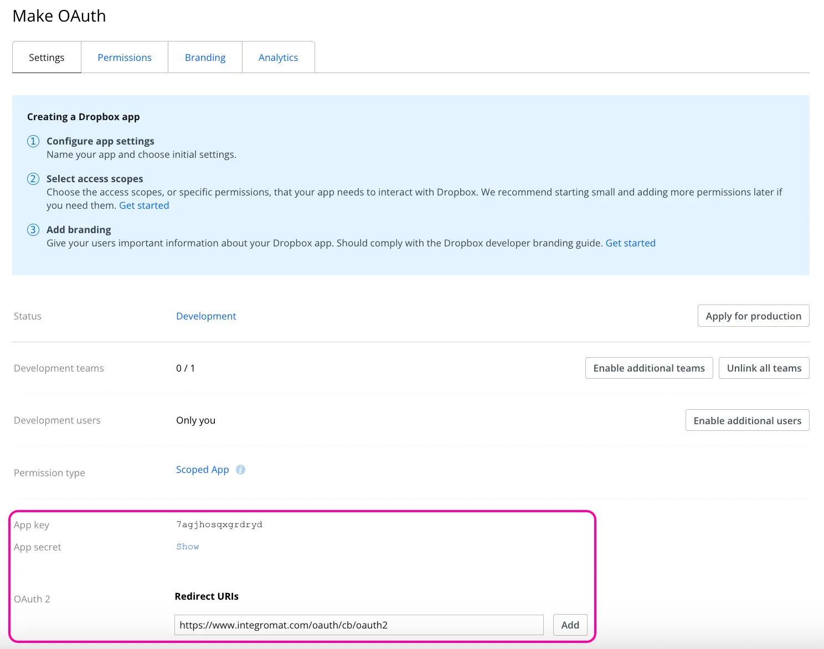Add the redirect URI
824x649 pixels.
570,625
